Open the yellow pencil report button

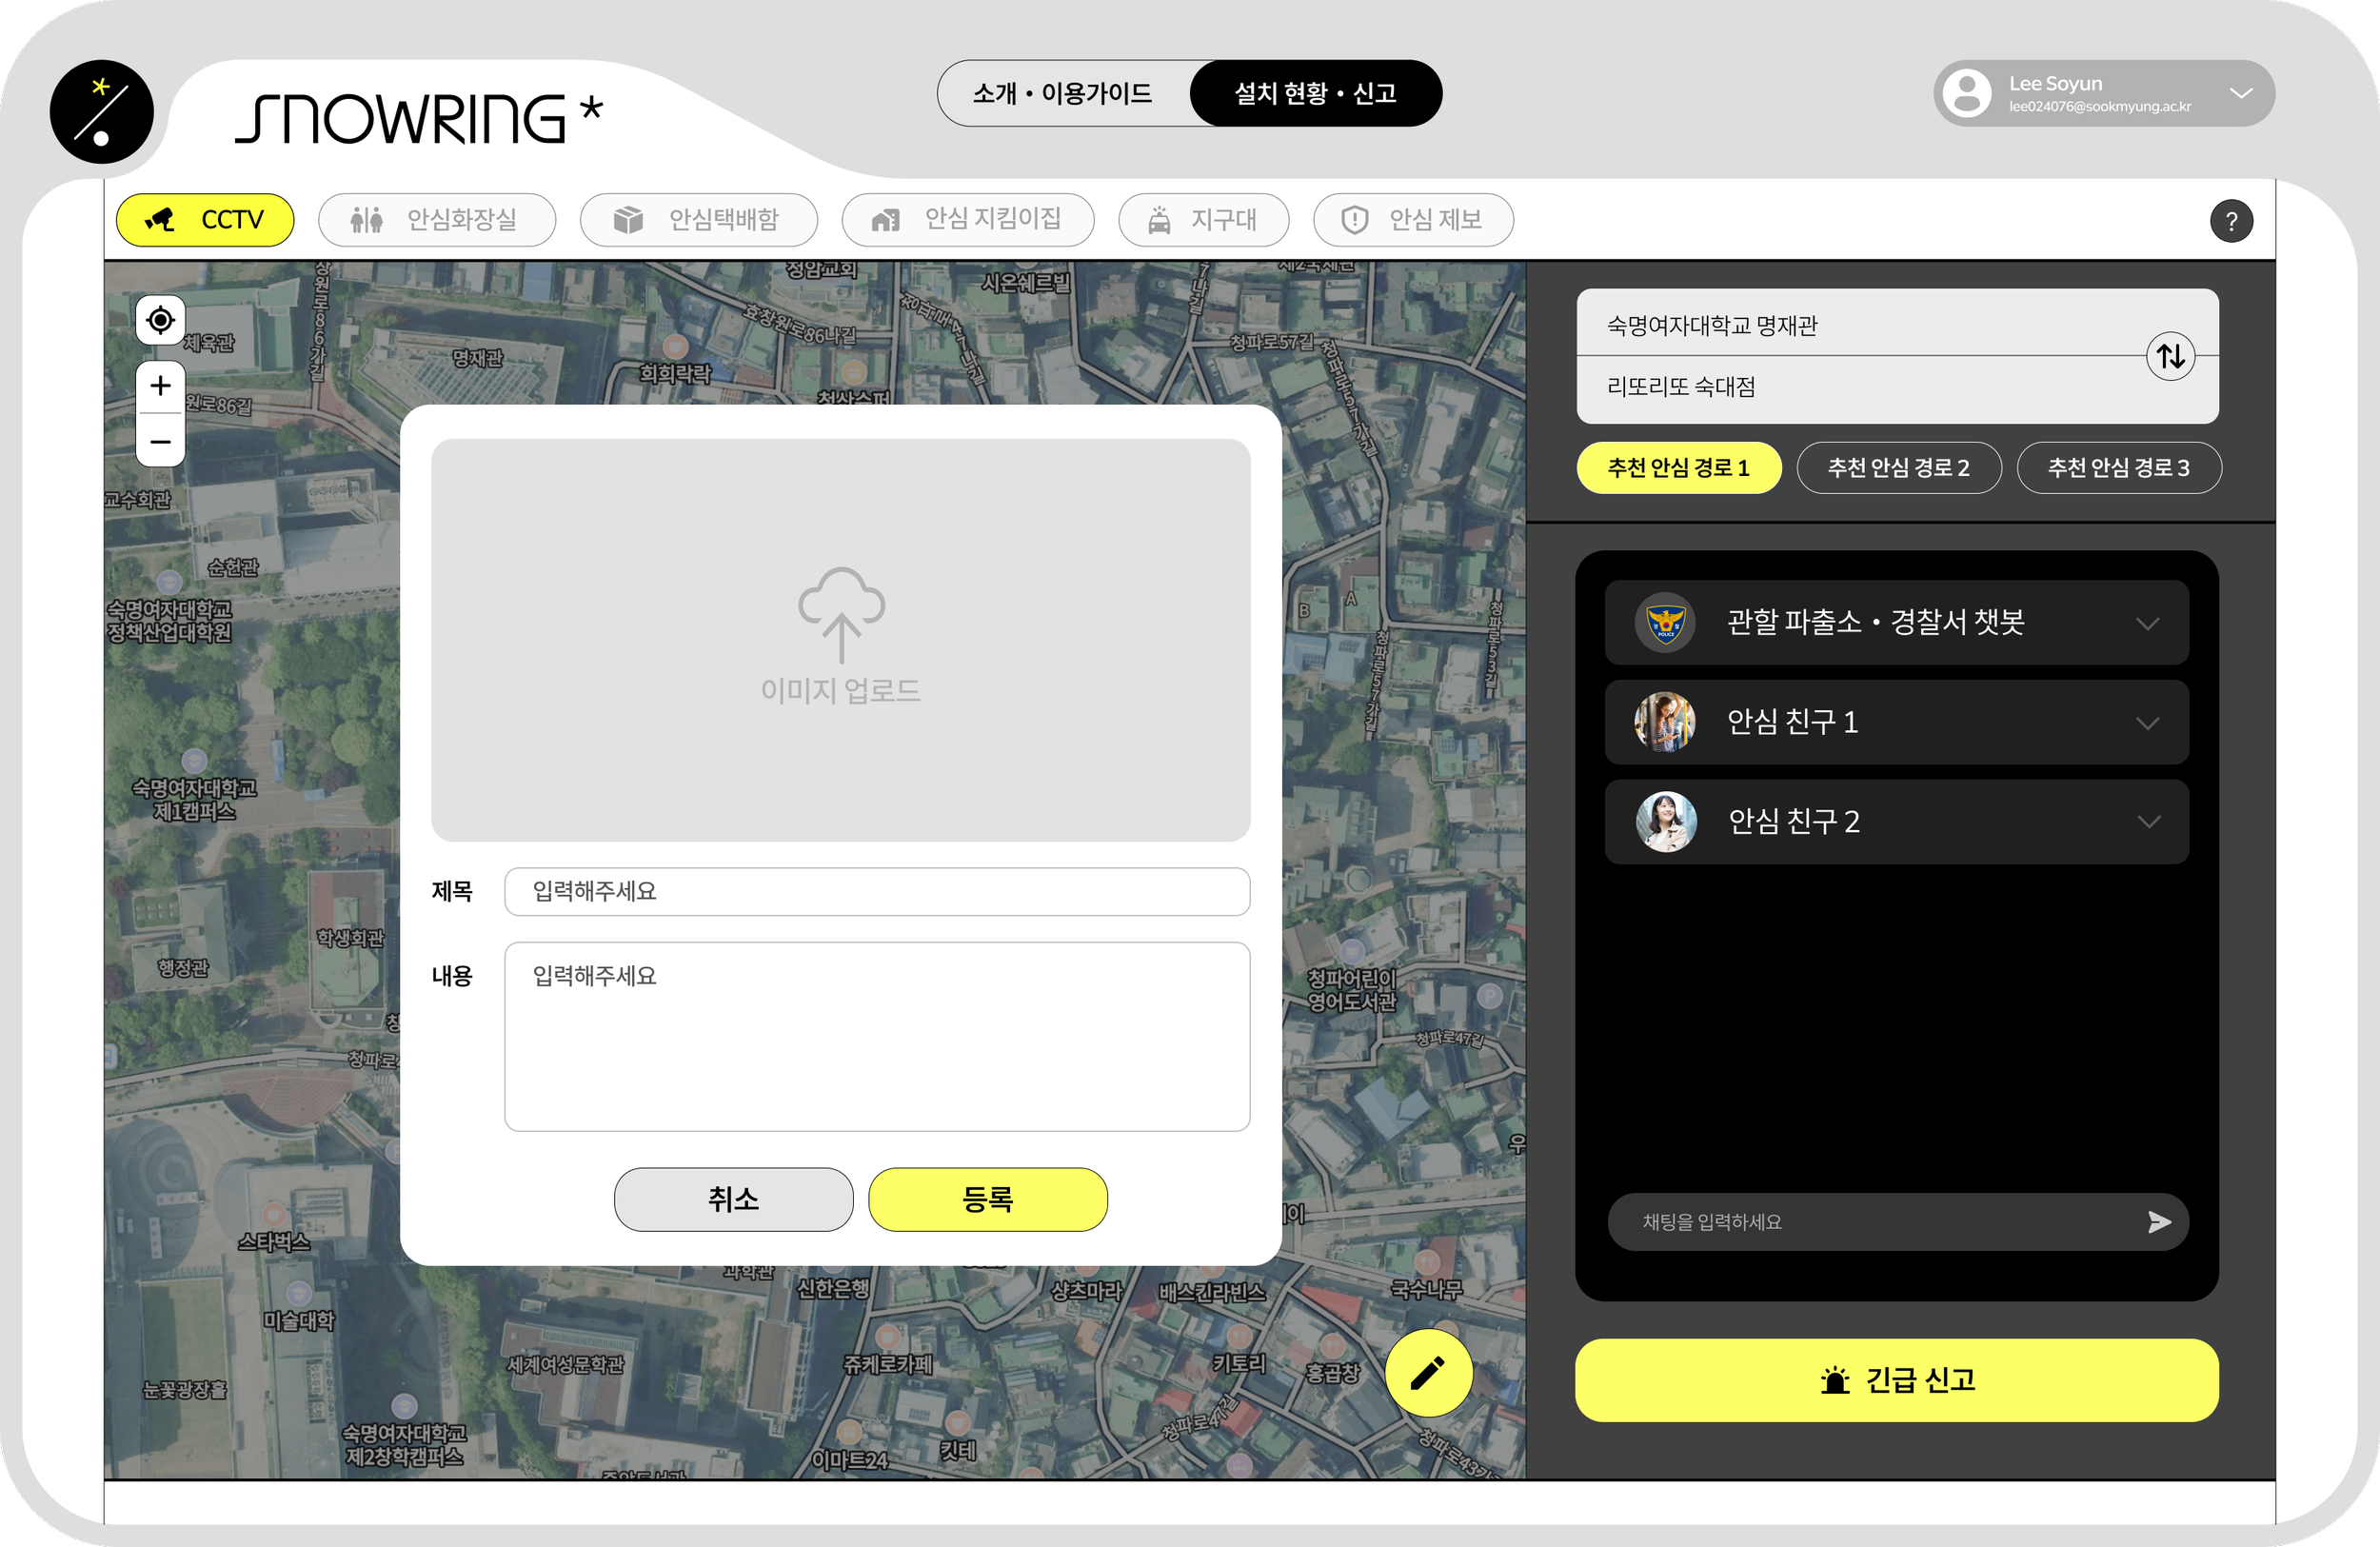(x=1428, y=1373)
